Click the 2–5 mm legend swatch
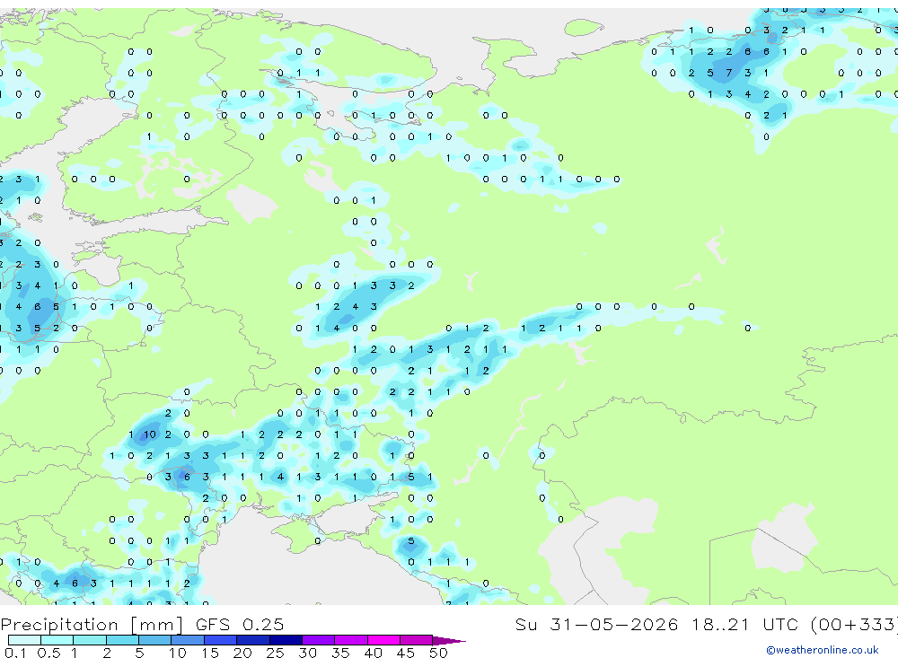This screenshot has width=898, height=658. click(122, 640)
